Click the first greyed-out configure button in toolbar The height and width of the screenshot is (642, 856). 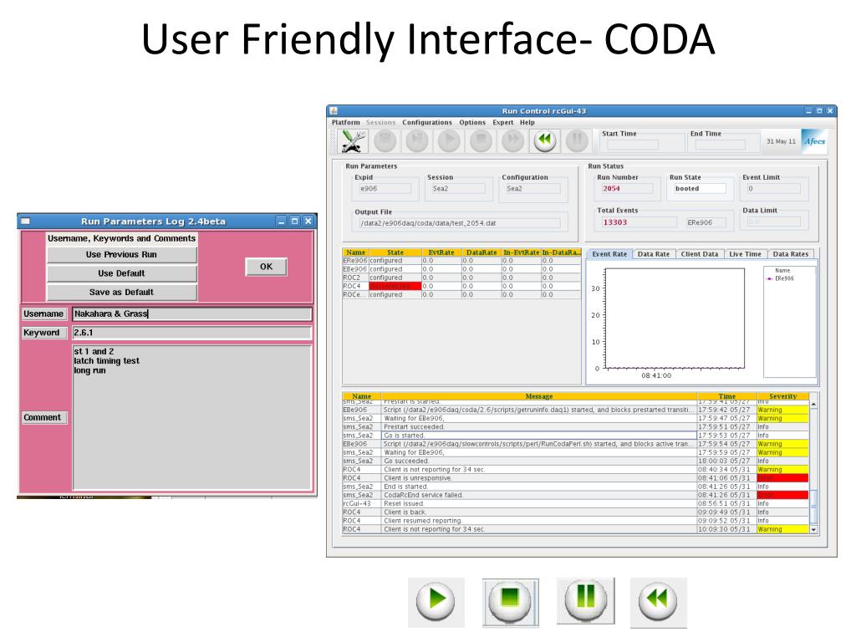385,140
